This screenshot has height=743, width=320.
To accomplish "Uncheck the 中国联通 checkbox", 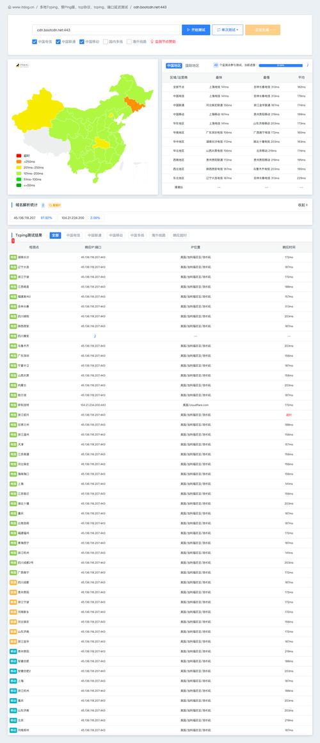I will click(x=58, y=42).
